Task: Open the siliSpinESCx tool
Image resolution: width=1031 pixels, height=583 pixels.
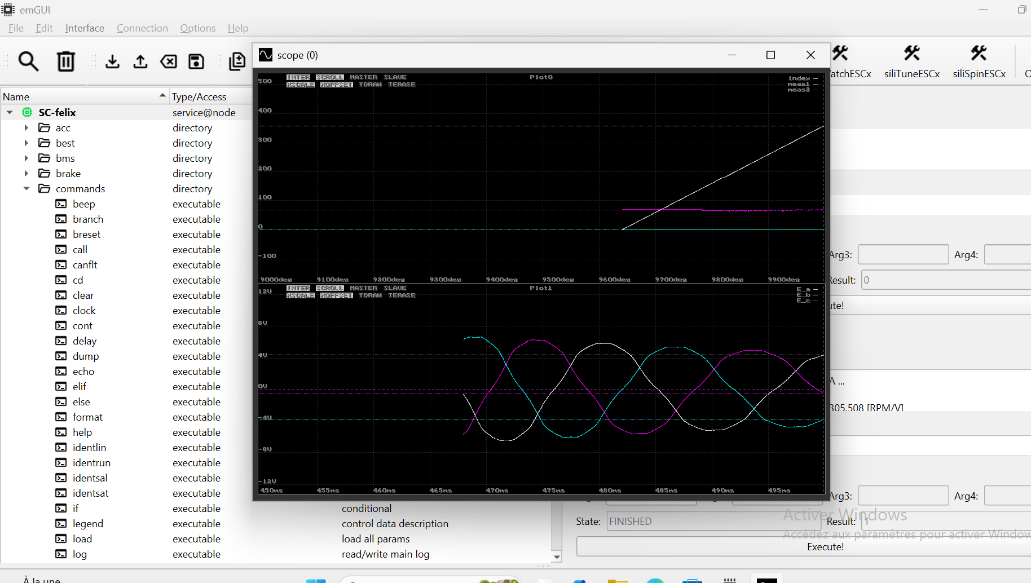Action: click(979, 61)
